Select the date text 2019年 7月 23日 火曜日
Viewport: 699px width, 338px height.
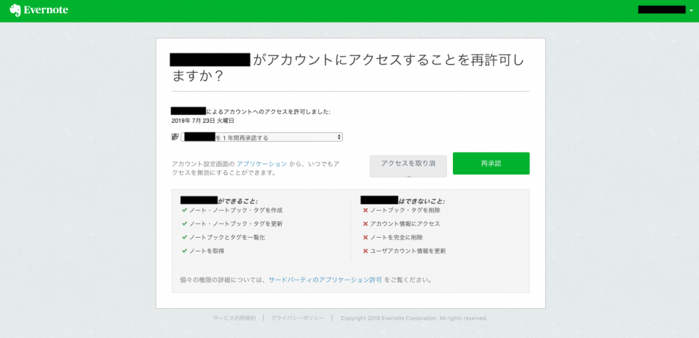[x=203, y=121]
